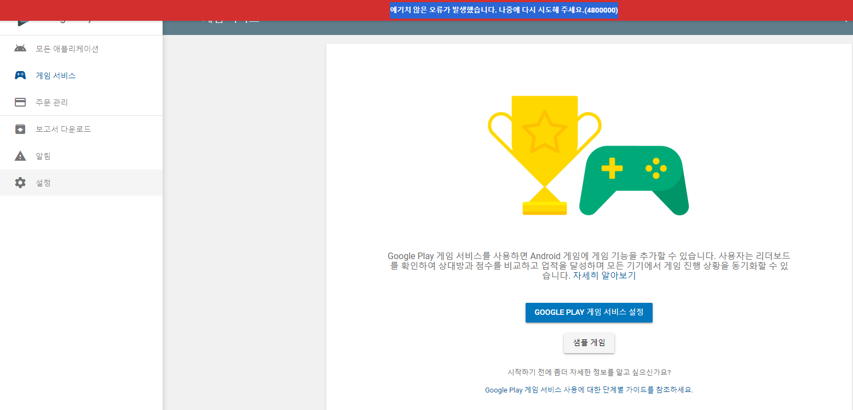The height and width of the screenshot is (410, 853).
Task: Click the warning triangle icon beside 알림
Action: tap(20, 156)
